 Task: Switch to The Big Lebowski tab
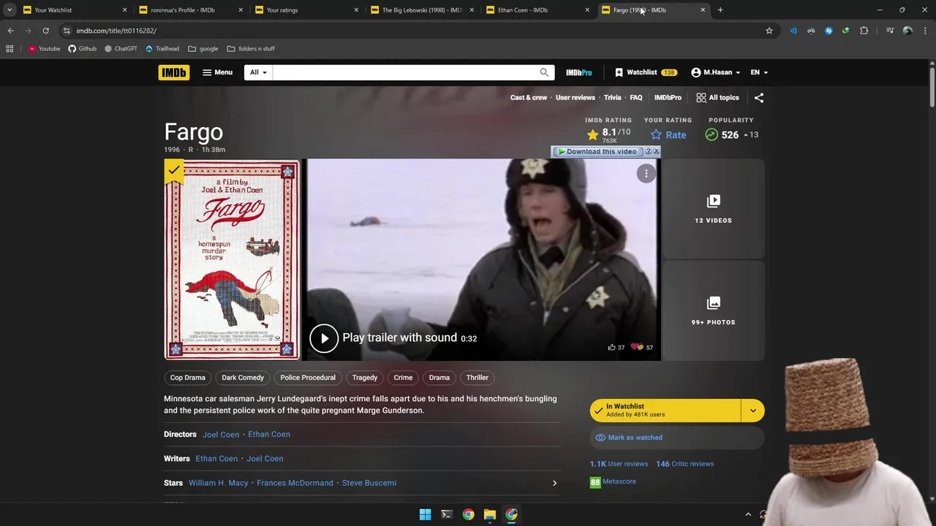pyautogui.click(x=420, y=10)
